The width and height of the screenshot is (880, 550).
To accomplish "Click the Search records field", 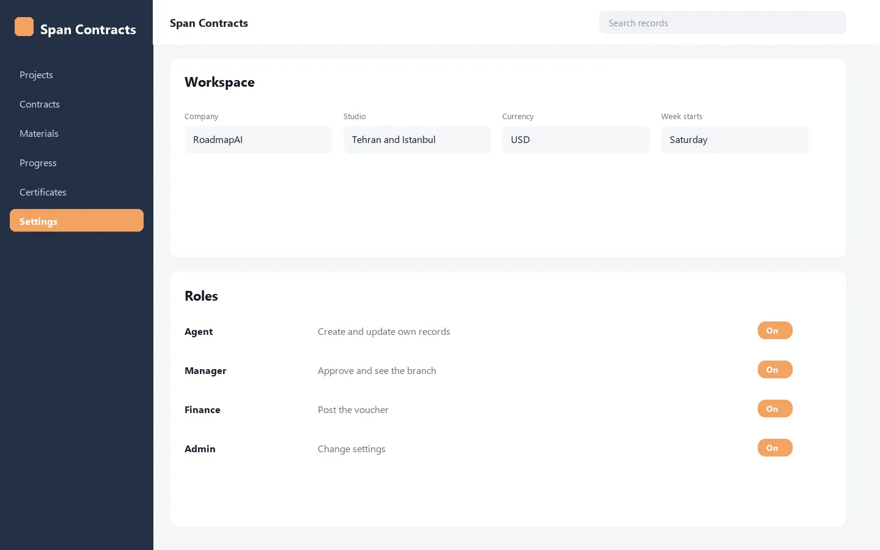I will pos(722,23).
